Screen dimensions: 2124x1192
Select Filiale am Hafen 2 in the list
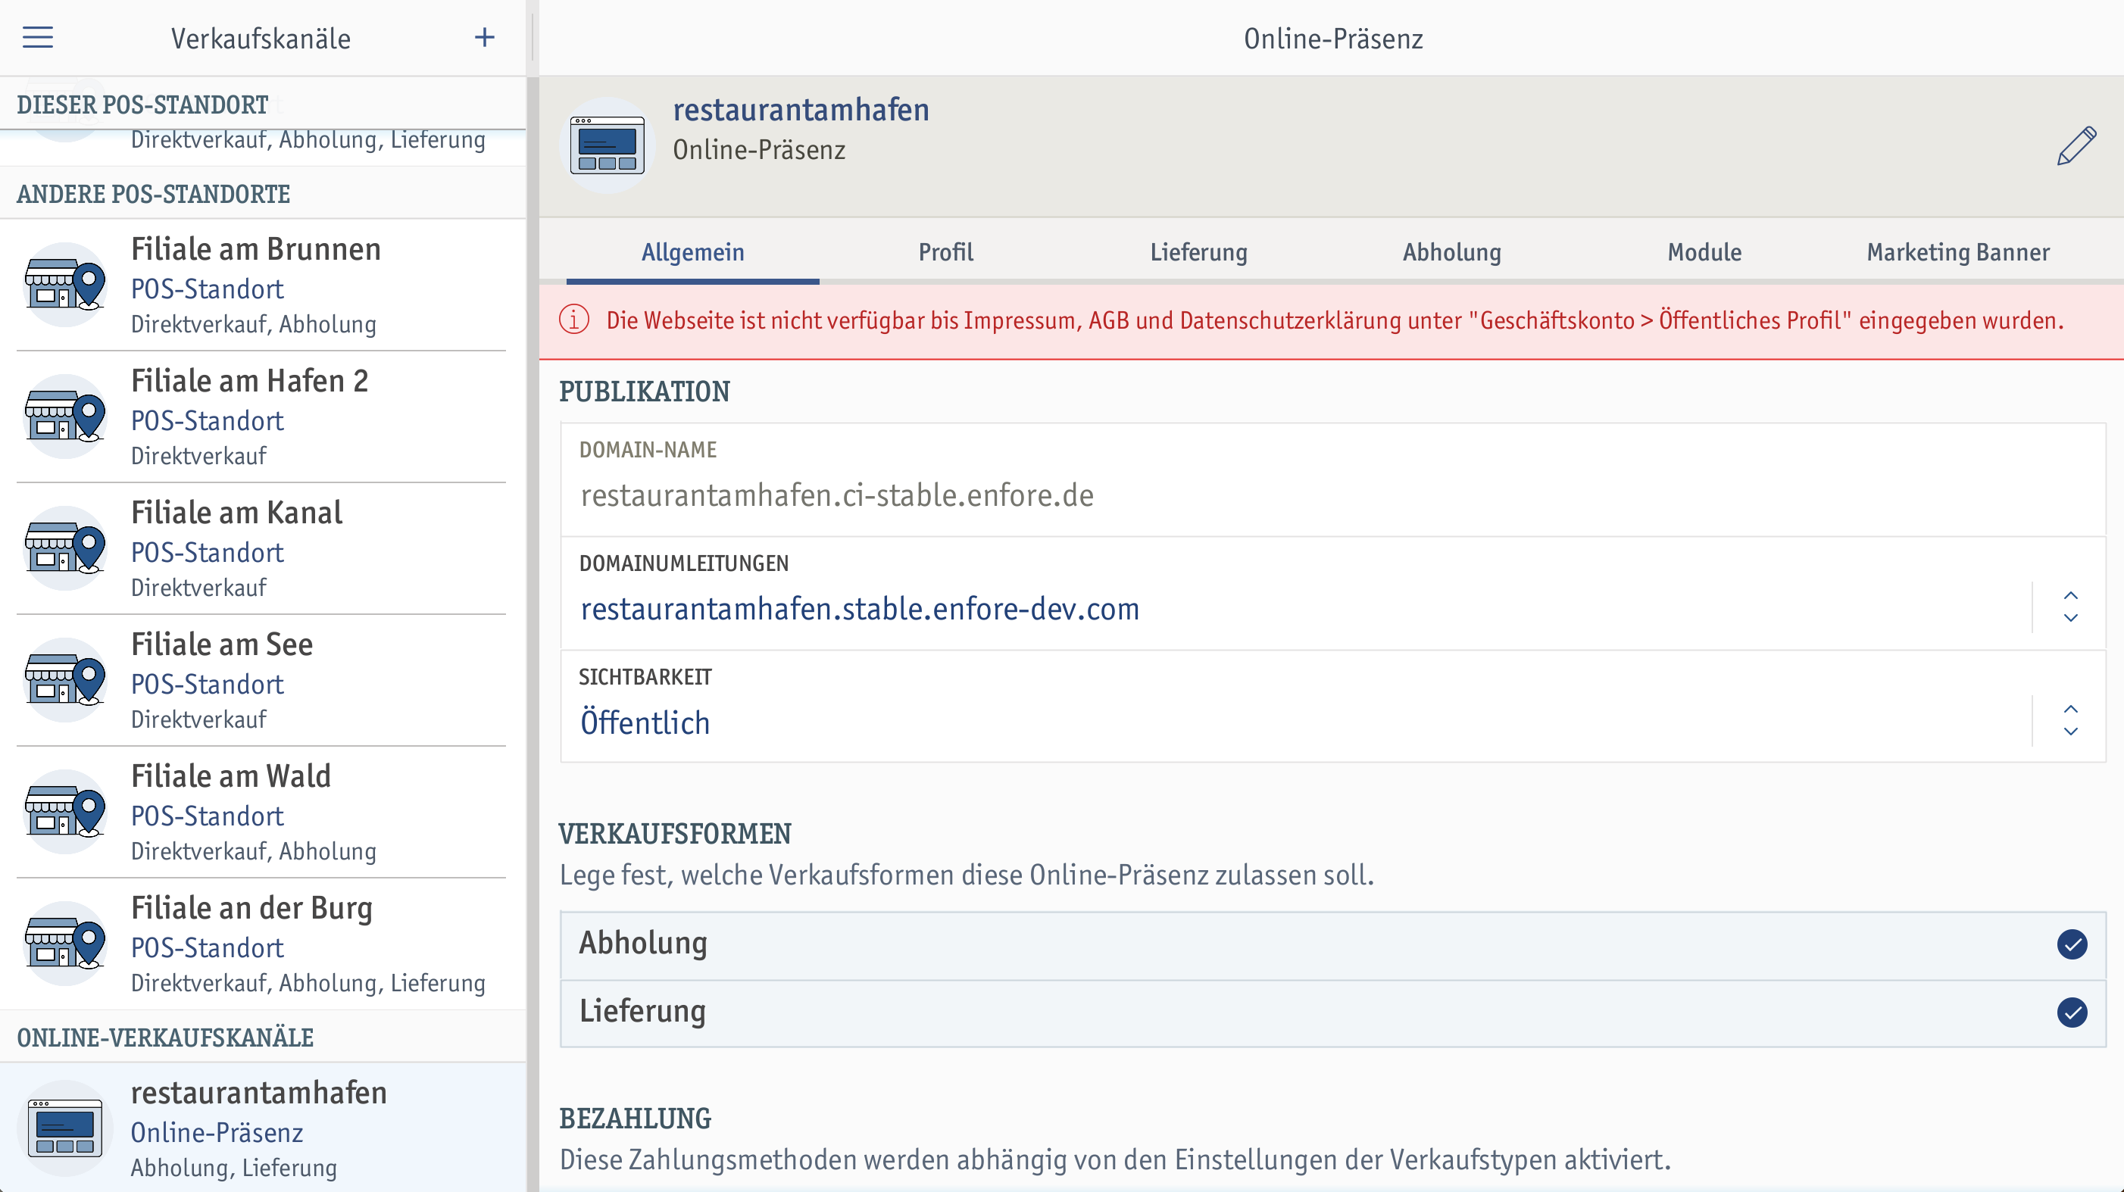click(x=262, y=417)
